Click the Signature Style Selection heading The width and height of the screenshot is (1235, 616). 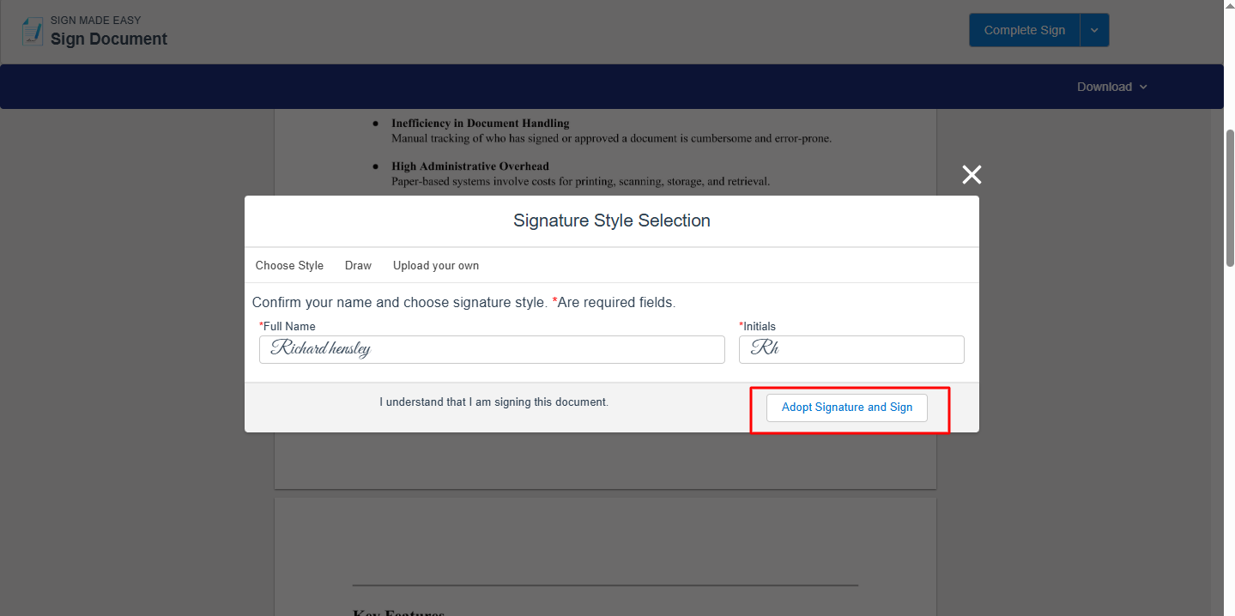point(612,220)
